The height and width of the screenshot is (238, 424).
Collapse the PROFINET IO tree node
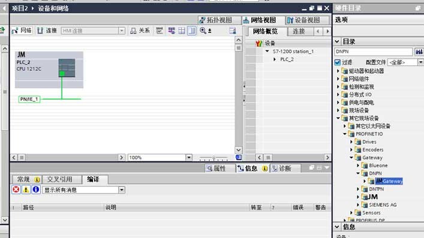[345, 134]
